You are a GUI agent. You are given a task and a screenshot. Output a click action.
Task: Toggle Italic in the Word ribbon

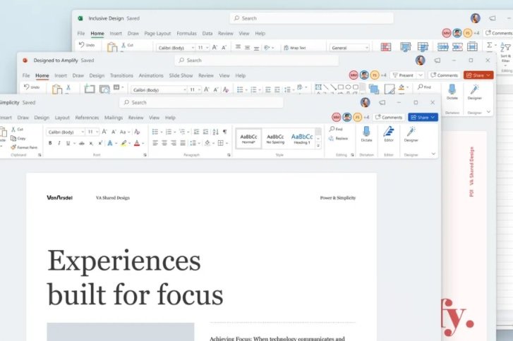point(59,143)
